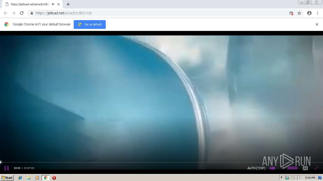Launch Internet Explorer from taskbar

pos(20,178)
